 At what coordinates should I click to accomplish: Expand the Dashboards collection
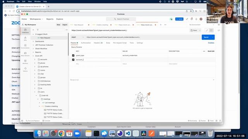33,41
